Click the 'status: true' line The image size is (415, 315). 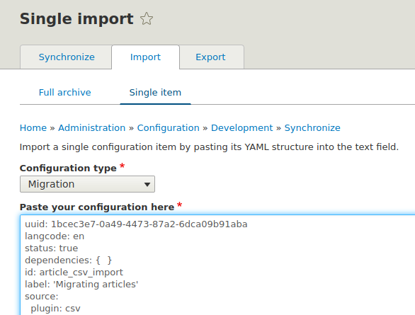click(x=52, y=248)
